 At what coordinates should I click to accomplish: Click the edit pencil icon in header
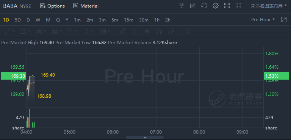(192, 6)
